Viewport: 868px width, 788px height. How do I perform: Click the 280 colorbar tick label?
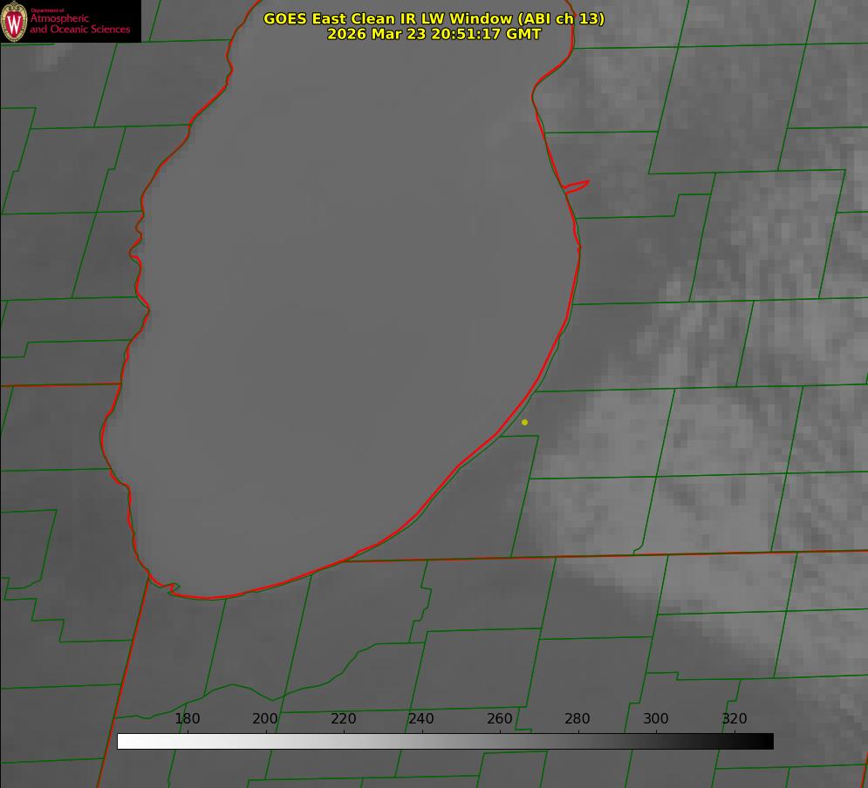[x=578, y=718]
